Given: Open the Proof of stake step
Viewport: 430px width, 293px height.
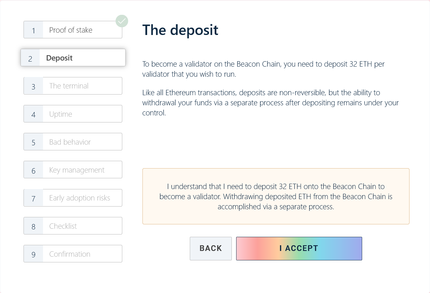Looking at the screenshot, I should click(x=73, y=30).
